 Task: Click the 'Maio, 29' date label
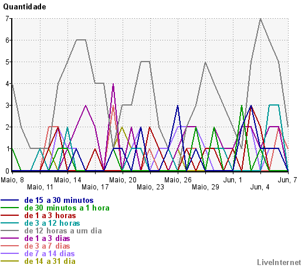pyautogui.click(x=205, y=187)
